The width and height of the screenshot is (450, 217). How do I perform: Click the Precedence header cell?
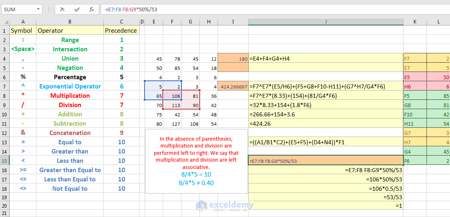tap(122, 30)
